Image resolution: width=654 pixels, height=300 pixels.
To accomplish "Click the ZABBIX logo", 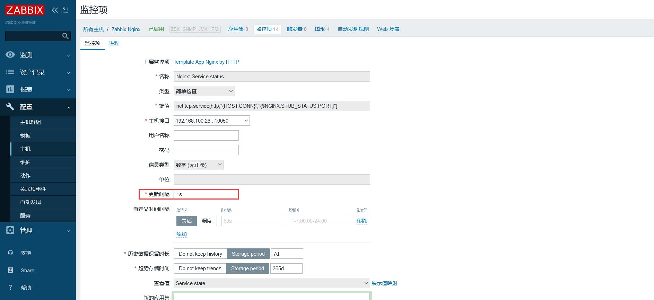I will [x=25, y=10].
